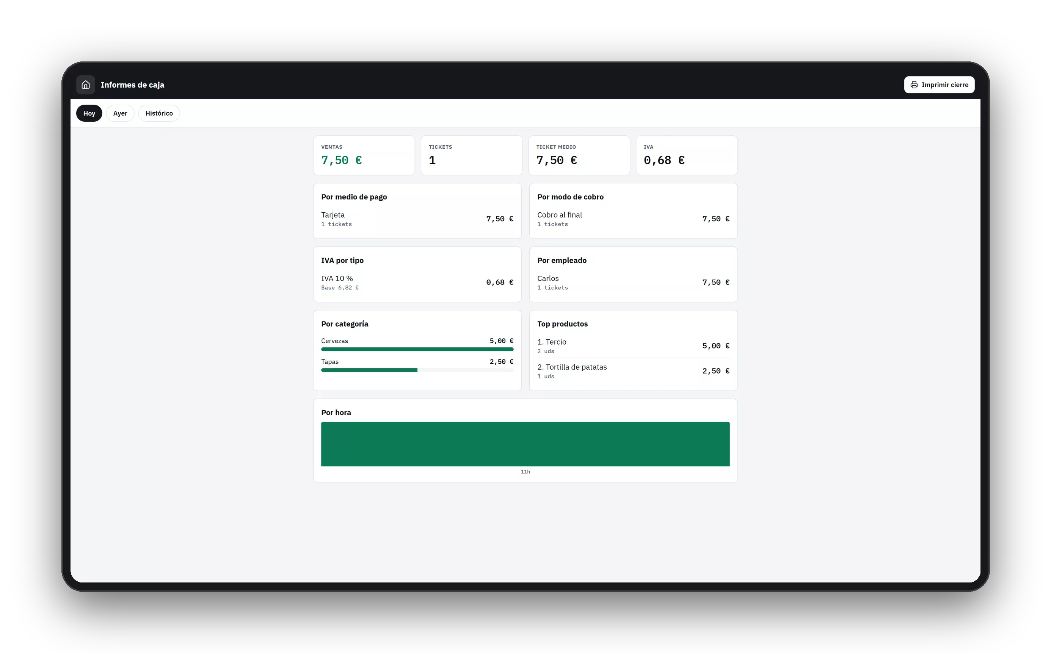Click the Por medio de pago heading
Screen dimensions: 1051x653
click(354, 197)
